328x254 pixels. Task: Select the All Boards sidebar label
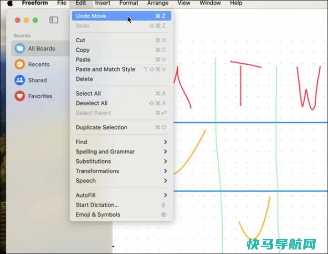[41, 49]
